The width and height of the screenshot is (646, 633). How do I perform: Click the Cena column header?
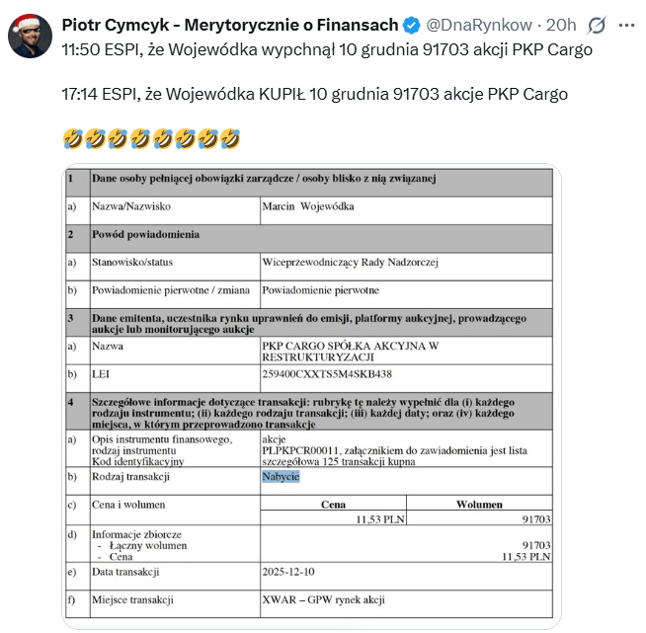[333, 504]
